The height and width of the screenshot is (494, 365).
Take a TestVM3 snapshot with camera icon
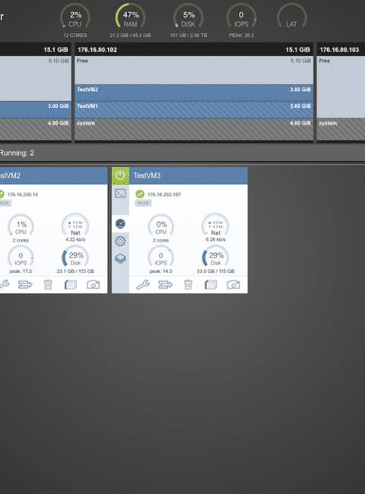point(233,285)
